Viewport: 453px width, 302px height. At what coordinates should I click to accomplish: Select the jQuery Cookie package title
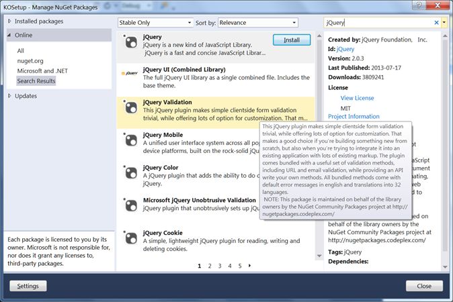[163, 233]
